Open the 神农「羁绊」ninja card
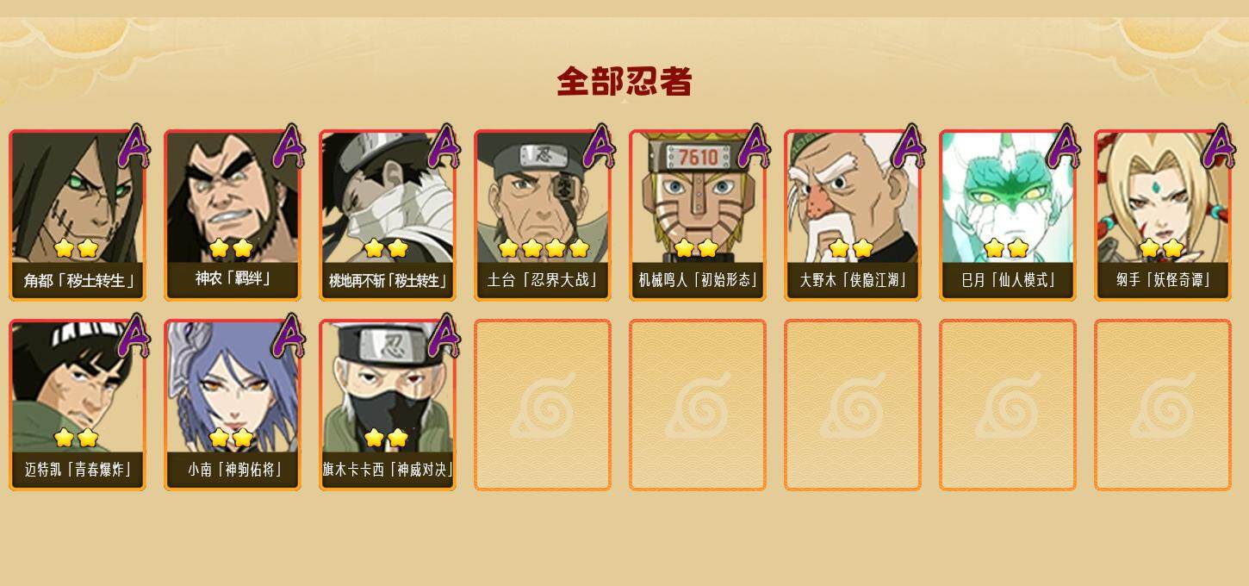Viewport: 1249px width, 586px height. pos(233,215)
